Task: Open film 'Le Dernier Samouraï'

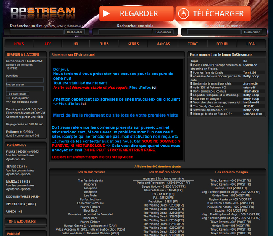Action: [x=90, y=203]
